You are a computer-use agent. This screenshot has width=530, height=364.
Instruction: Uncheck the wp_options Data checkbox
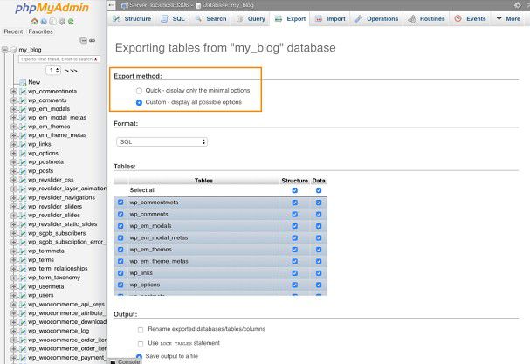tap(319, 285)
